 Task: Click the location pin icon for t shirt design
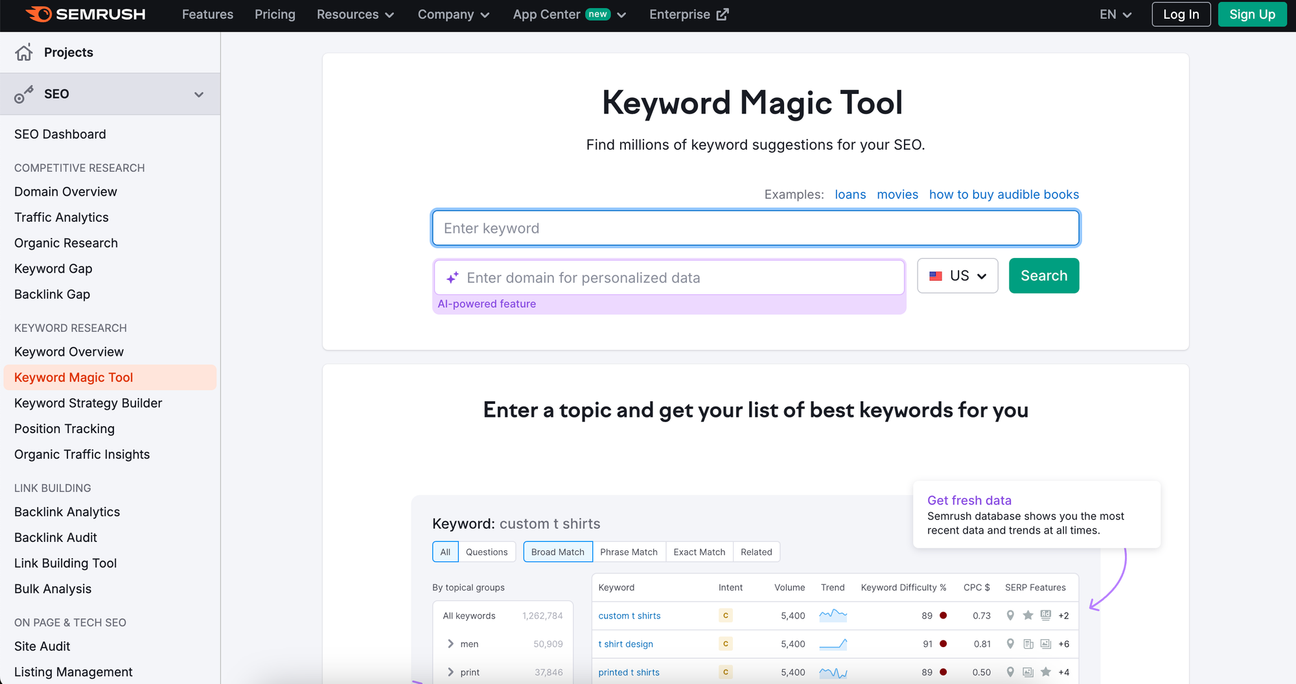pyautogui.click(x=1010, y=644)
